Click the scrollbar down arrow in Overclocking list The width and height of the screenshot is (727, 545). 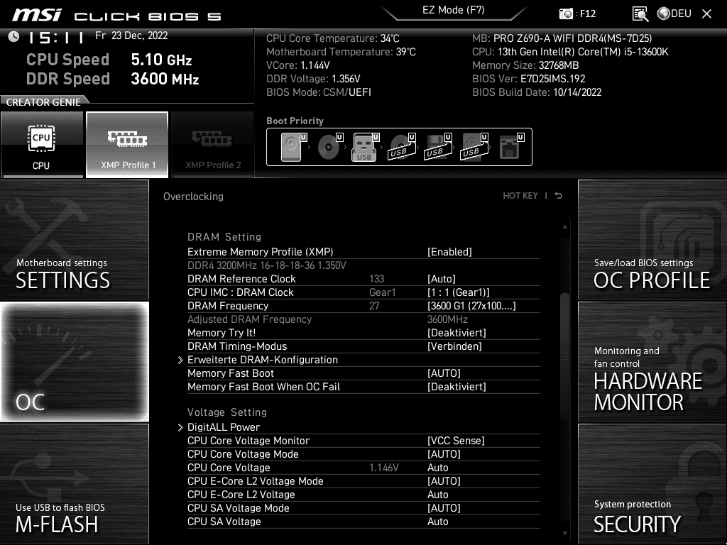564,534
